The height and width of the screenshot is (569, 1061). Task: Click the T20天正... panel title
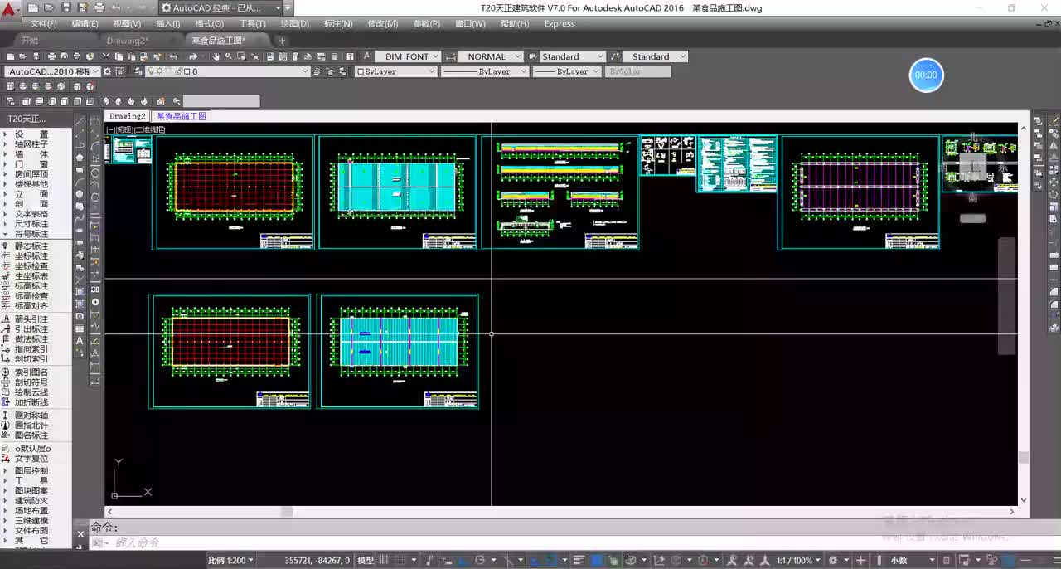[27, 119]
